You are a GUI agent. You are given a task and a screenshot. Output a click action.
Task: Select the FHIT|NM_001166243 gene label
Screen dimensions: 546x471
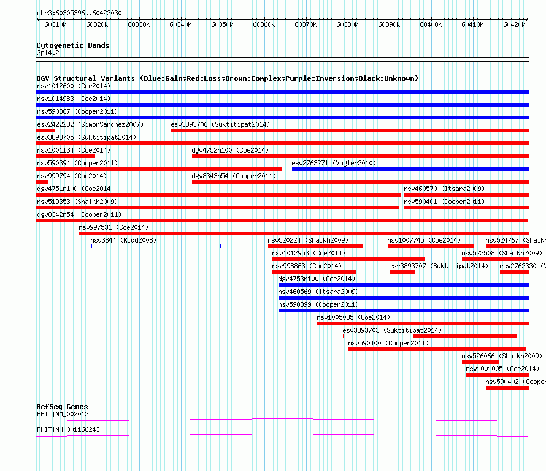pos(68,429)
